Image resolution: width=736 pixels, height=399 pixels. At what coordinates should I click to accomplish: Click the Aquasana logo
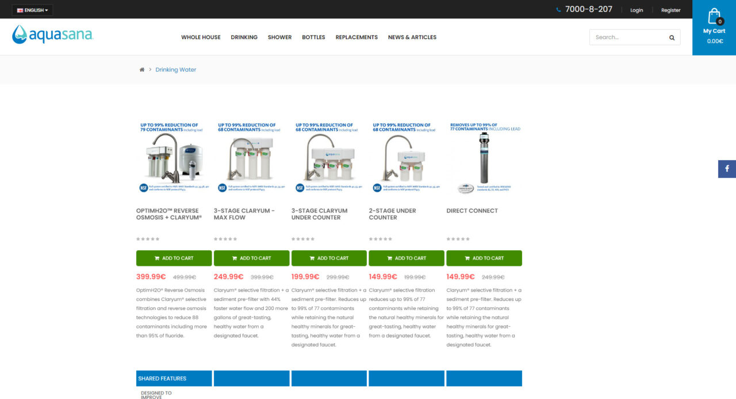click(52, 34)
